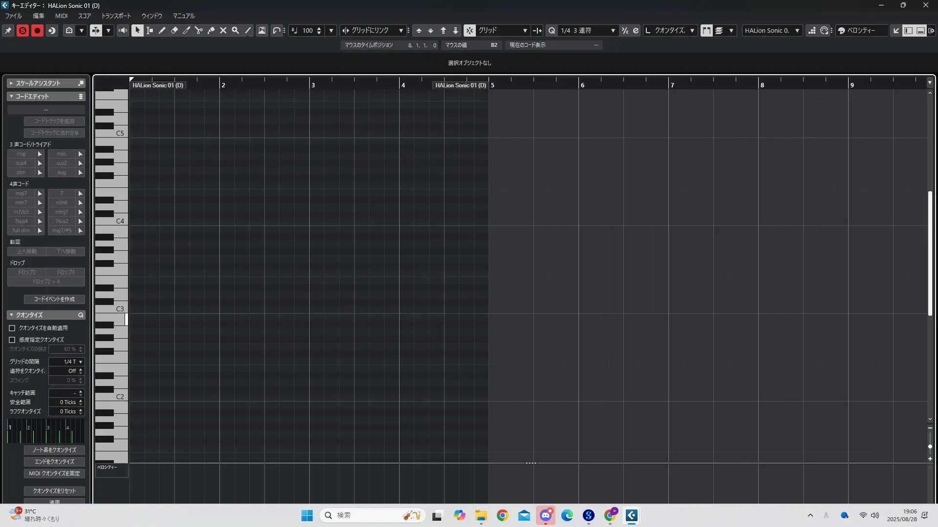The height and width of the screenshot is (527, 938).
Task: Select the Glue tool
Action: 211,30
